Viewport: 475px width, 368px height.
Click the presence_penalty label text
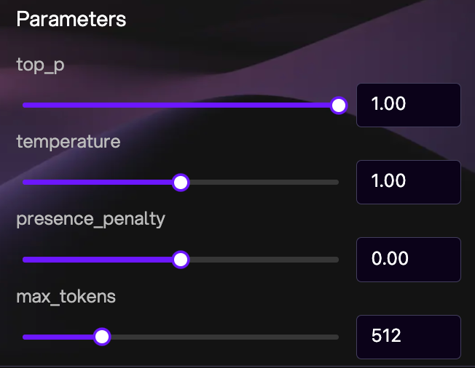coord(91,219)
